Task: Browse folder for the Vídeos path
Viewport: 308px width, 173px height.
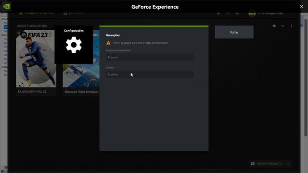Action: click(199, 75)
